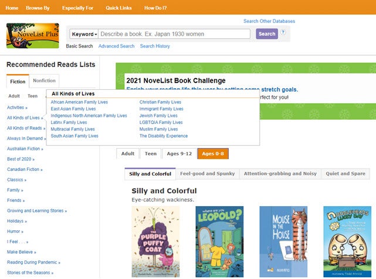Open The Purple Puffy Coat book cover

(155, 241)
